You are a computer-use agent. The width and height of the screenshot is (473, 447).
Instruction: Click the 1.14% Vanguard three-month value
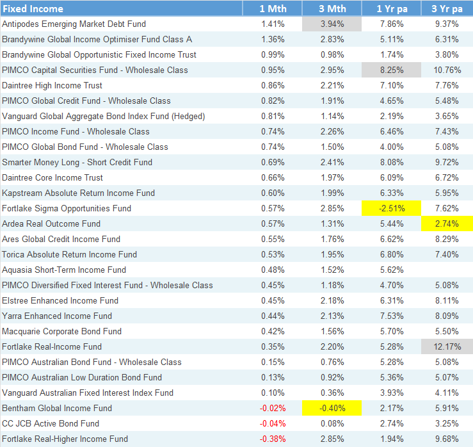pos(332,116)
